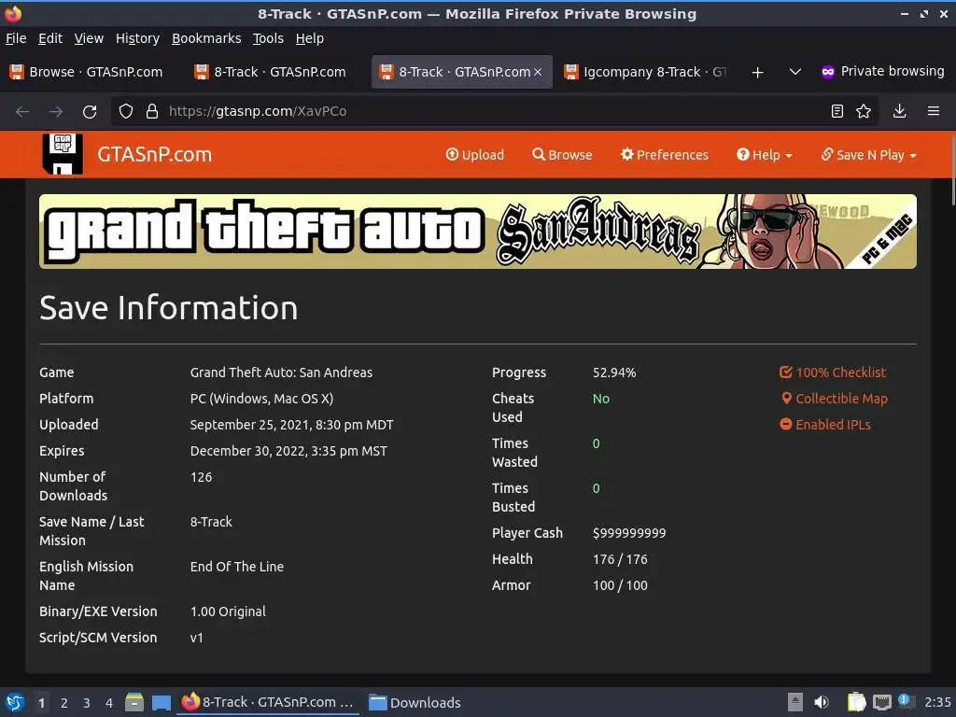Viewport: 956px width, 717px height.
Task: Close the active 8-Track tab
Action: pos(538,72)
